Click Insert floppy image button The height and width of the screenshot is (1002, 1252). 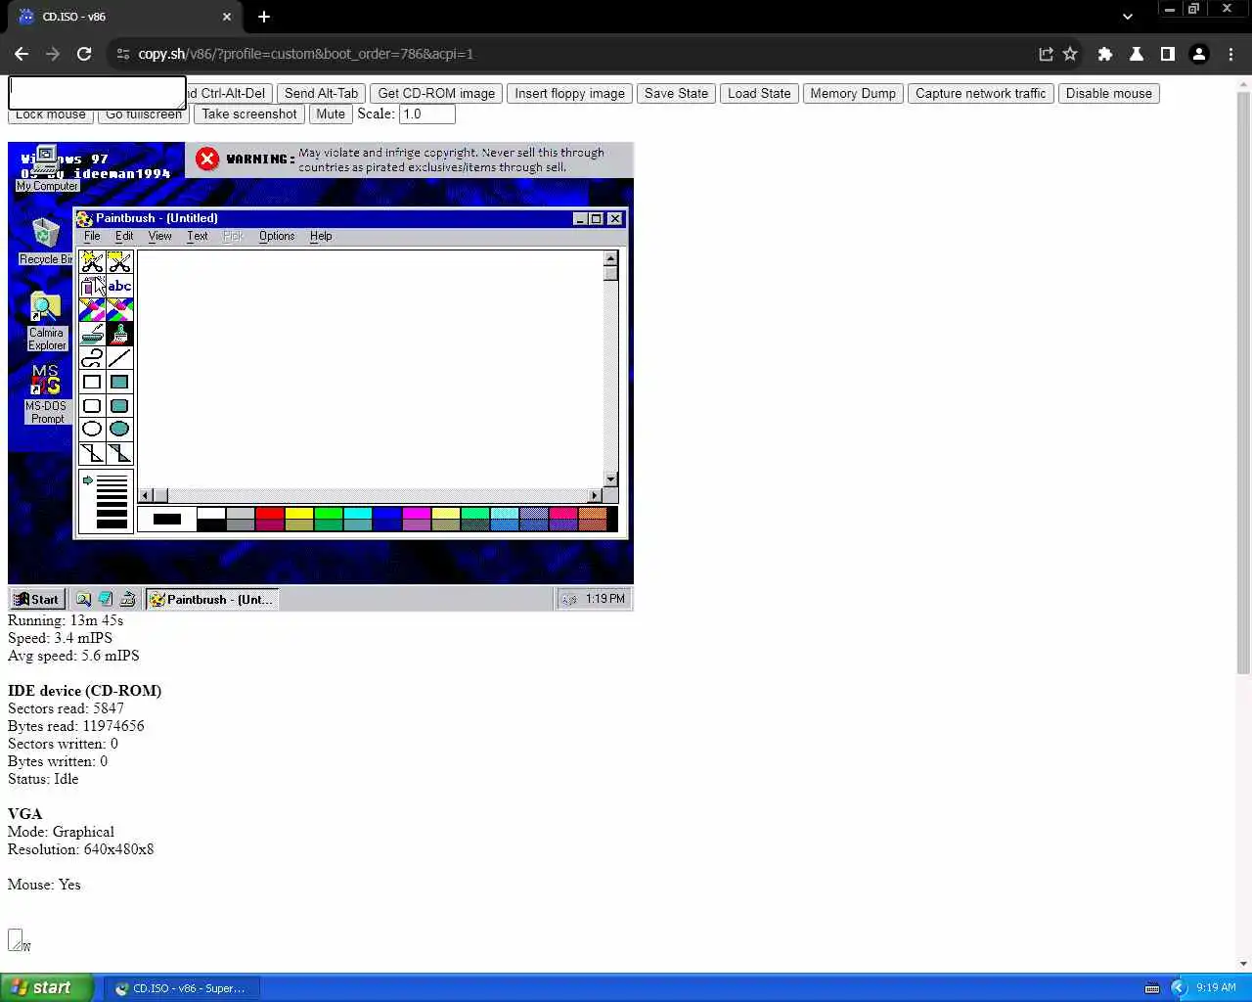point(569,94)
